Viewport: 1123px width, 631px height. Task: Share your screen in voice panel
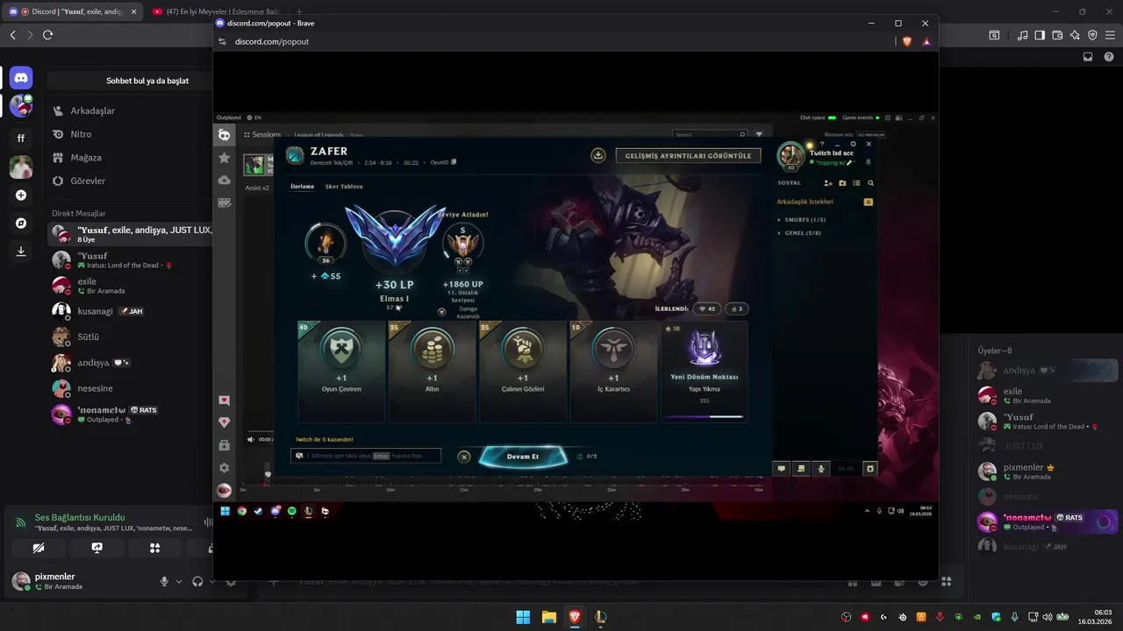[97, 548]
